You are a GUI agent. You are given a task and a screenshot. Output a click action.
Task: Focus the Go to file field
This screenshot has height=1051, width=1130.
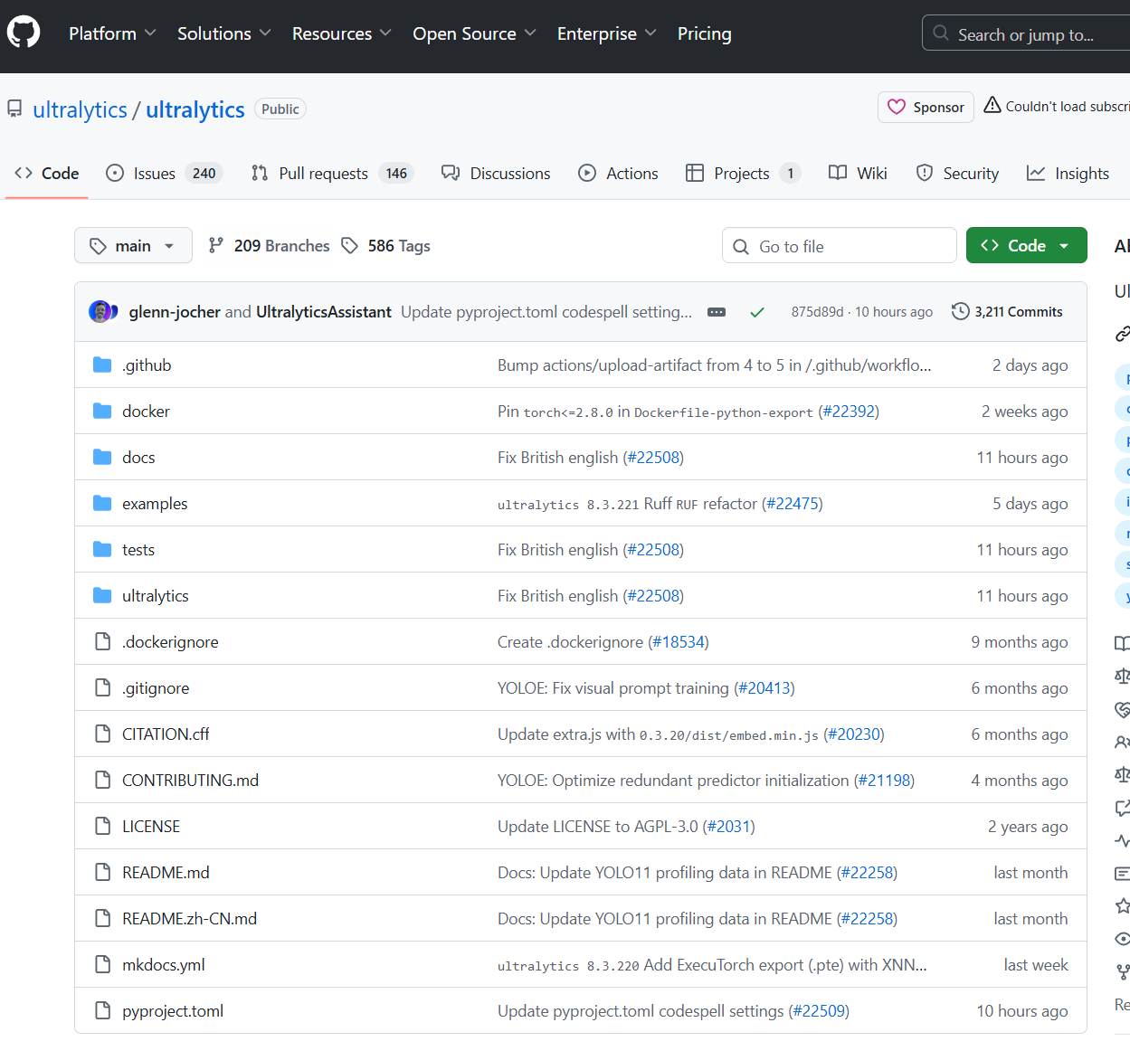[x=839, y=245]
